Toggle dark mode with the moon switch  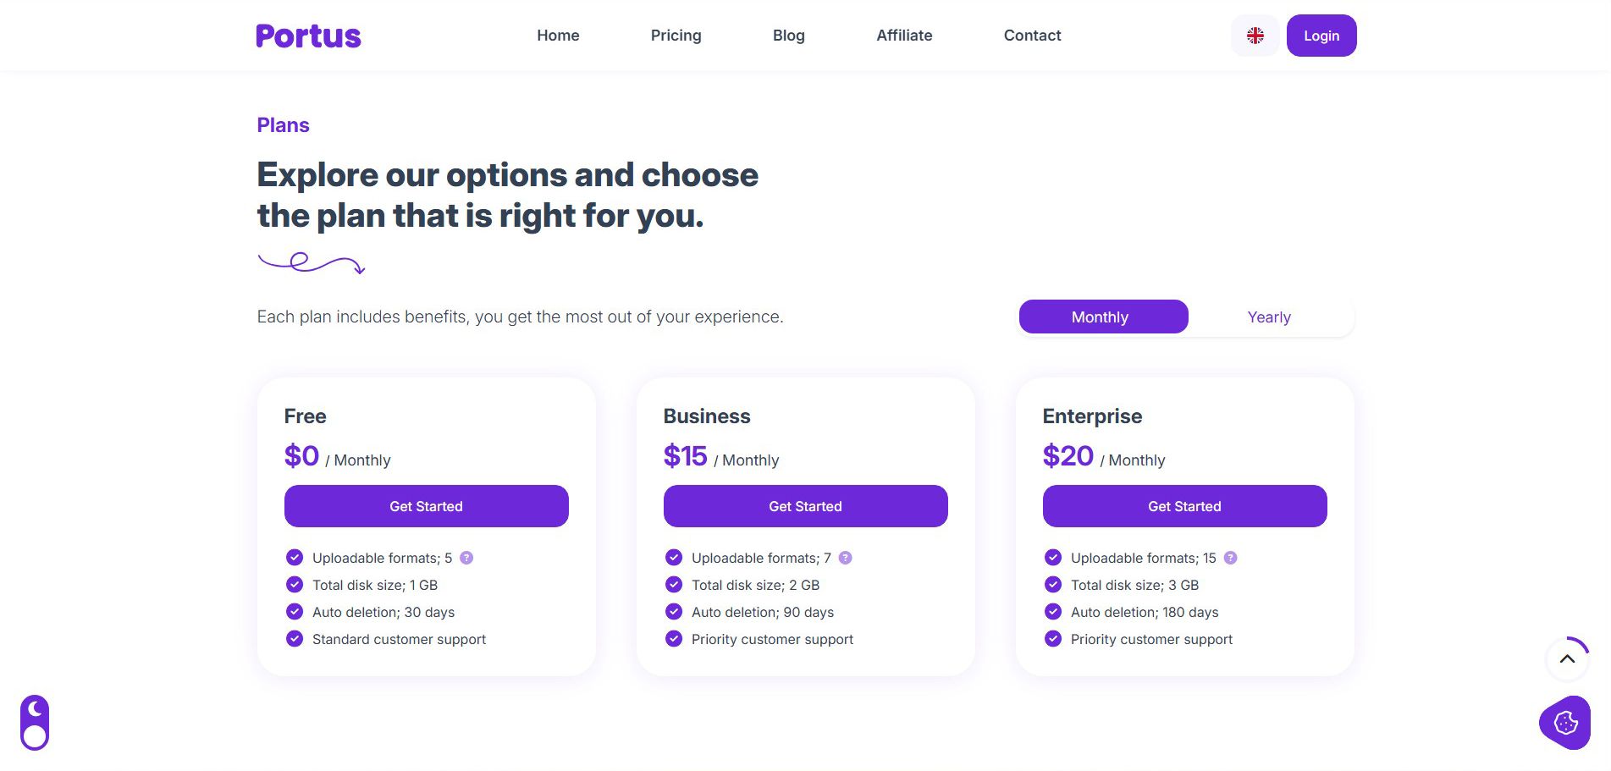(35, 723)
